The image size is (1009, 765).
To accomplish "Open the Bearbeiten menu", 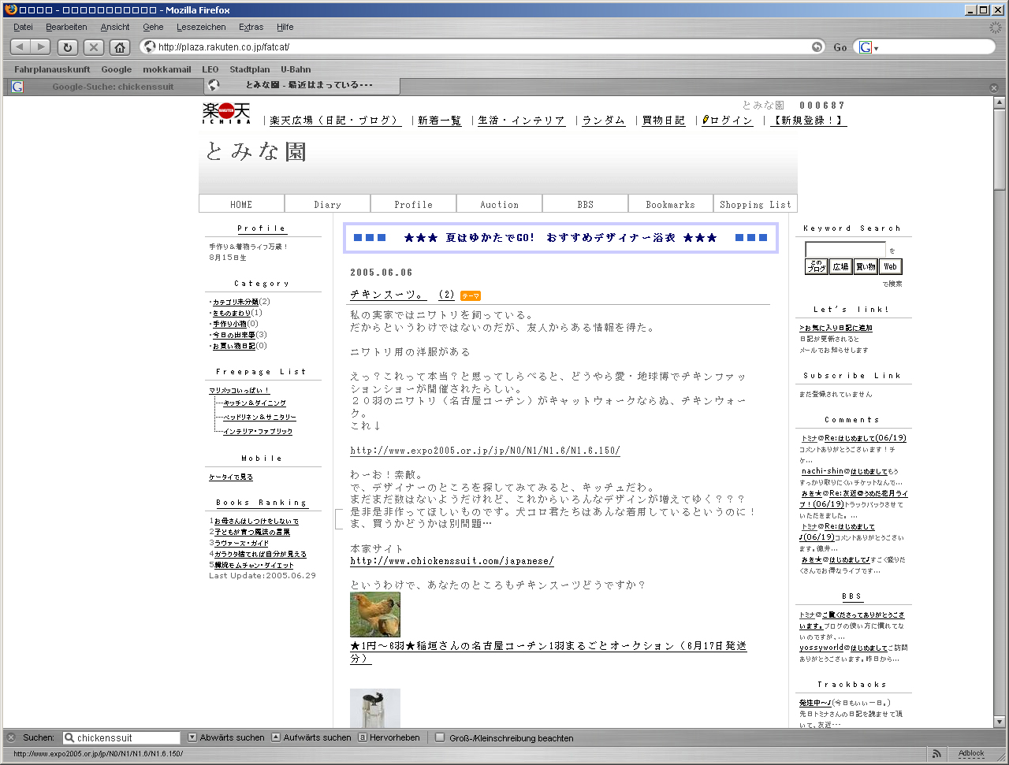I will point(66,27).
